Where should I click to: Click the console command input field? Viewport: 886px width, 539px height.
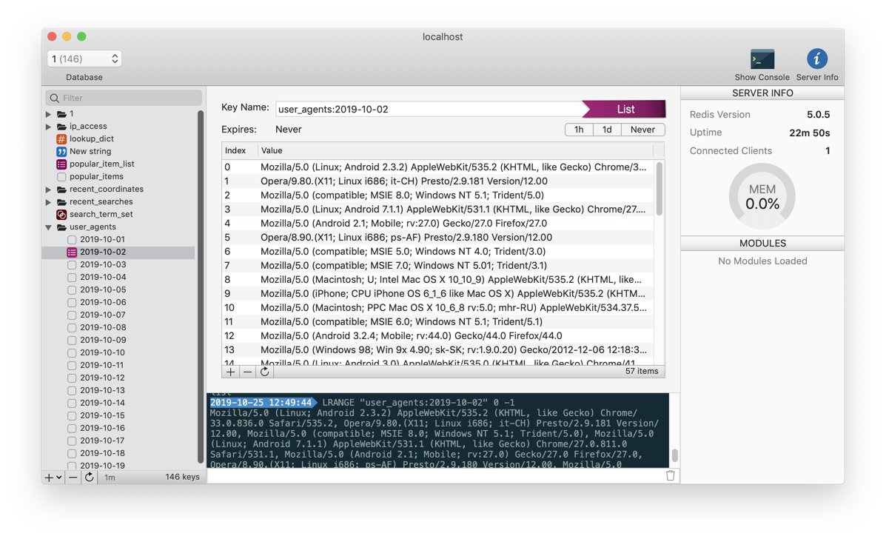click(x=435, y=476)
